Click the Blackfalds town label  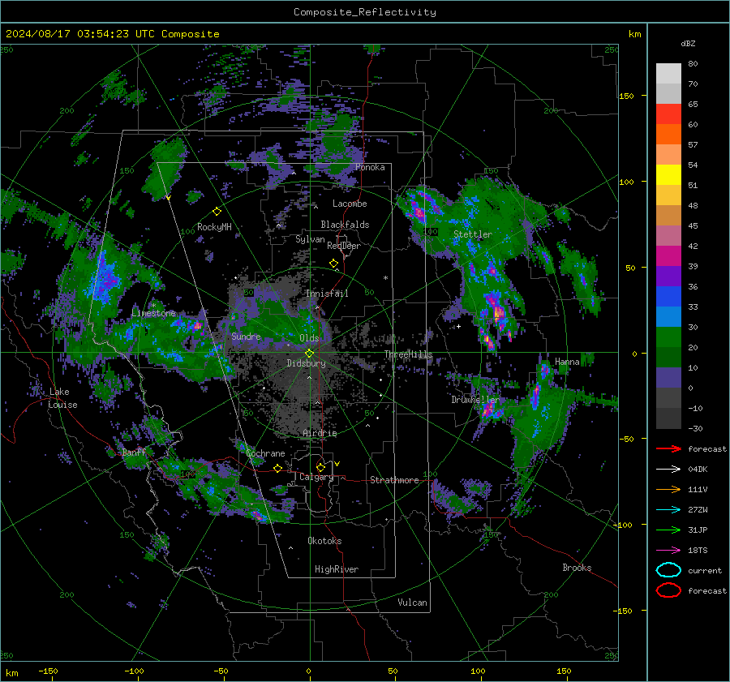345,225
